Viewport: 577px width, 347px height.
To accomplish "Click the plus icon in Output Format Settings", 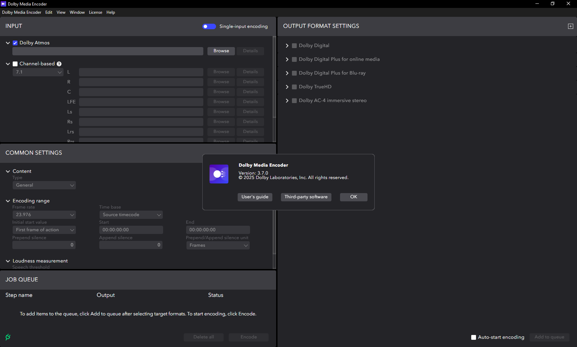I will pos(570,26).
